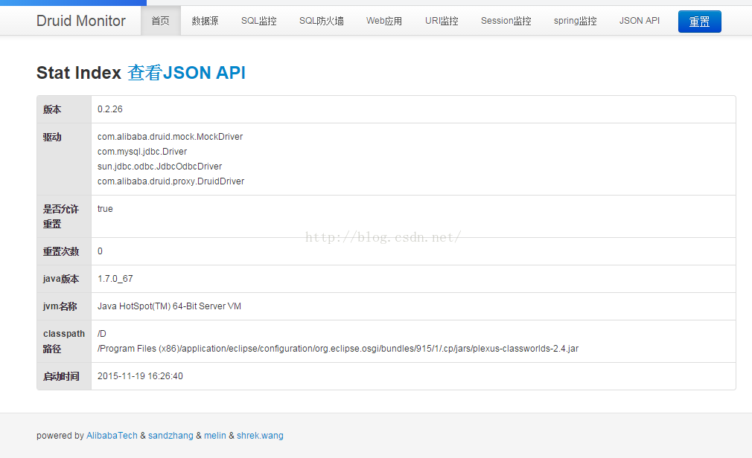Select startup time 2015-11-19 16:26:40
Screen dimensions: 752x458
pyautogui.click(x=140, y=376)
